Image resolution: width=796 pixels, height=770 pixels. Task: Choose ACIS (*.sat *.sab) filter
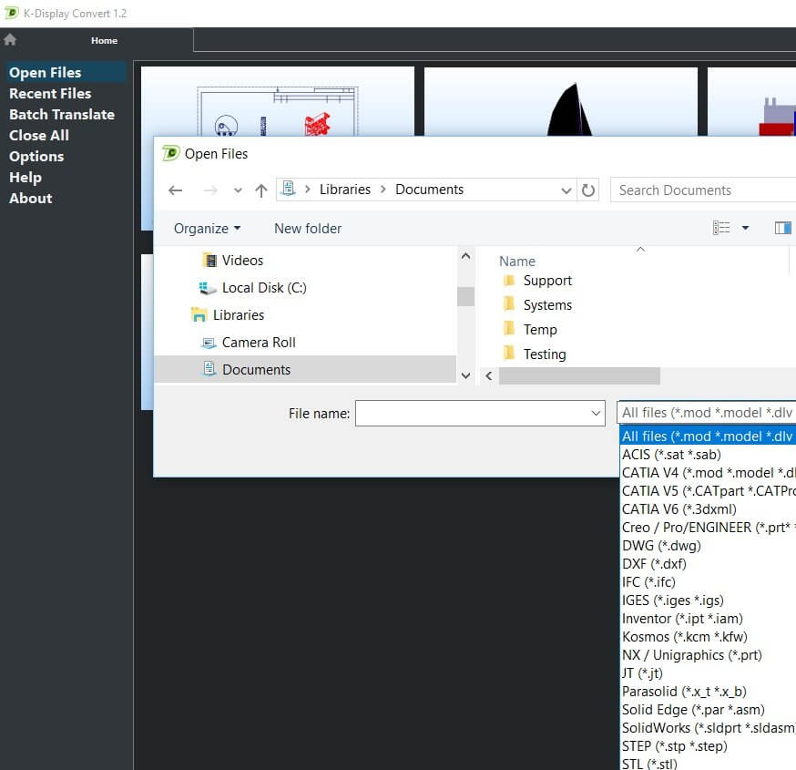(671, 455)
